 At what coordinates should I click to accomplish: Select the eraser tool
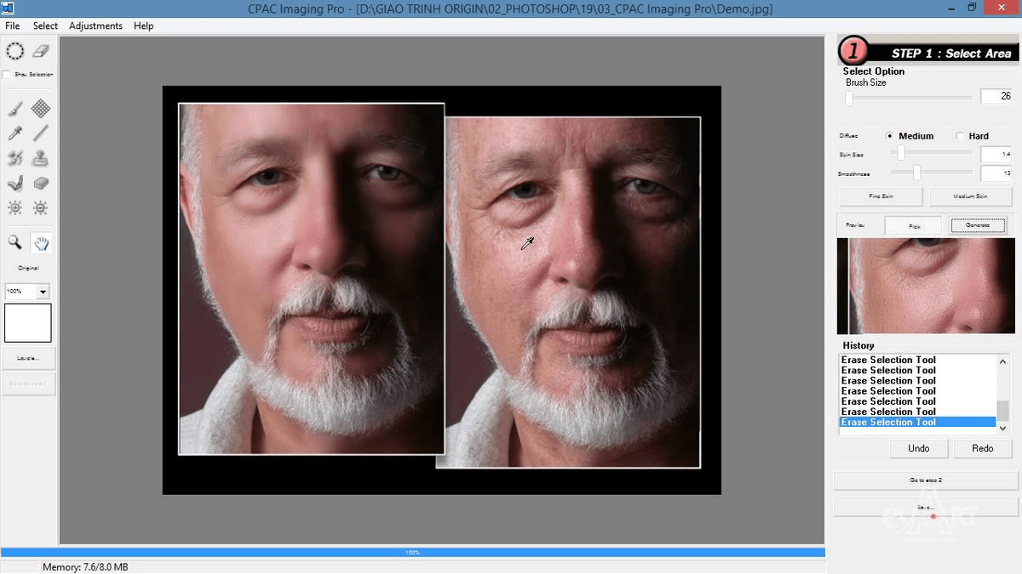(39, 50)
